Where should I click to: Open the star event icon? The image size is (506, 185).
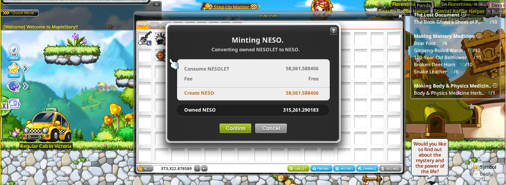14,70
